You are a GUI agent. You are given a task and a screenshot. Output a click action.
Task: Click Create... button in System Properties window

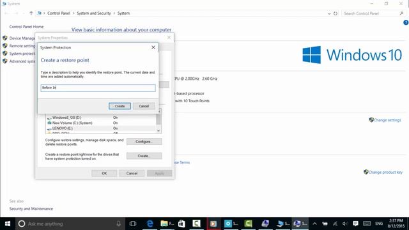144,156
